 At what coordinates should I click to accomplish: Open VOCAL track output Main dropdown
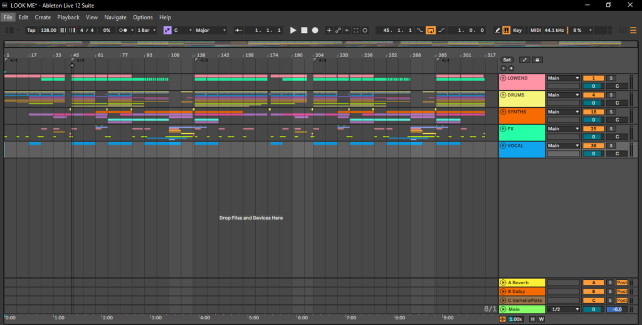563,146
